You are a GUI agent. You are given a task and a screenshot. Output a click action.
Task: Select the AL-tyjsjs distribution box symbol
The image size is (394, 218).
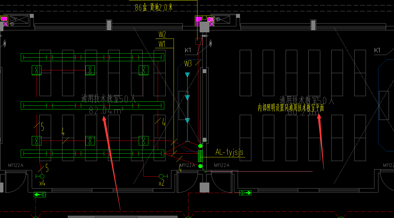pos(201,156)
